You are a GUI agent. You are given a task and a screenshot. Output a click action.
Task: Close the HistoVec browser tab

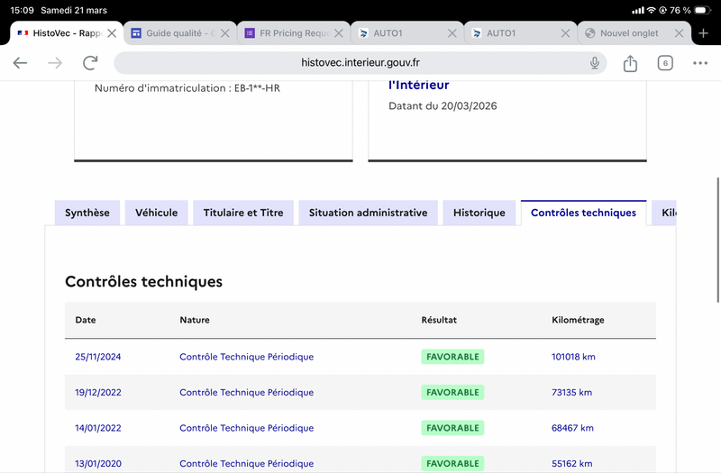coord(111,33)
